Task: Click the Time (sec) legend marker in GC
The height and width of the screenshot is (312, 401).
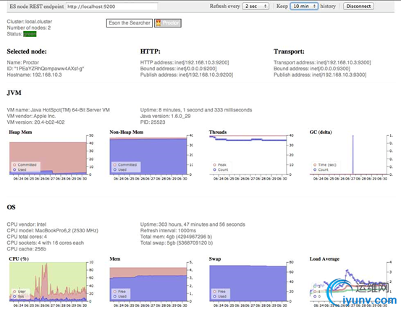Action: coord(315,165)
